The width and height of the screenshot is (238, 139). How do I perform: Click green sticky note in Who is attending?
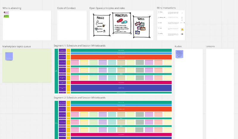[x=6, y=16]
